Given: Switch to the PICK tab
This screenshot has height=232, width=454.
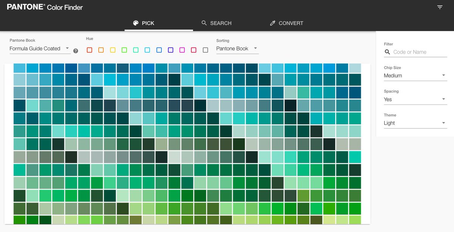Looking at the screenshot, I should click(159, 23).
